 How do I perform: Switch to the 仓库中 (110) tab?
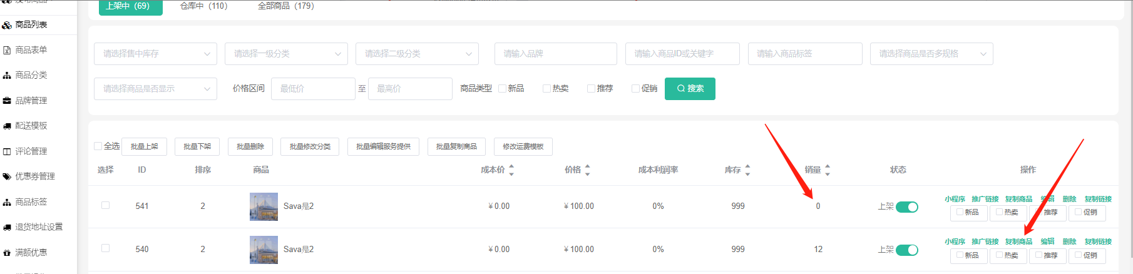point(203,6)
